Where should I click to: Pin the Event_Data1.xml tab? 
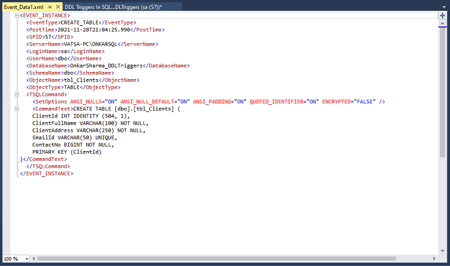(50, 7)
